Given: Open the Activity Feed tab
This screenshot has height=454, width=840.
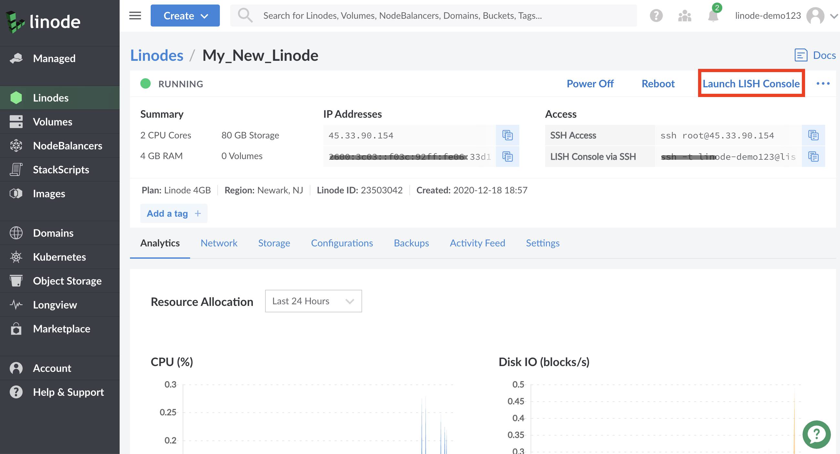Looking at the screenshot, I should pyautogui.click(x=477, y=243).
